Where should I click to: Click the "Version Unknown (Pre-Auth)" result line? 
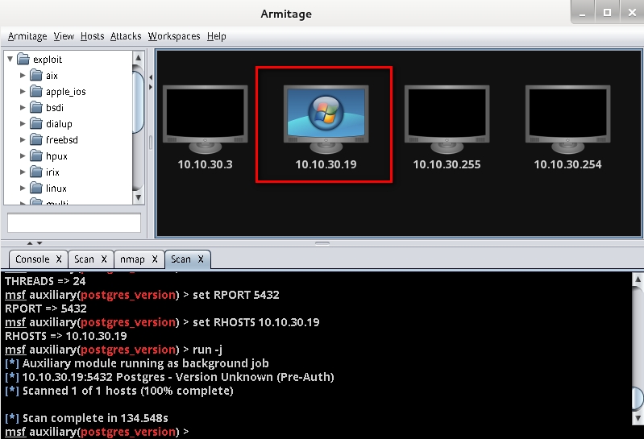pyautogui.click(x=169, y=377)
